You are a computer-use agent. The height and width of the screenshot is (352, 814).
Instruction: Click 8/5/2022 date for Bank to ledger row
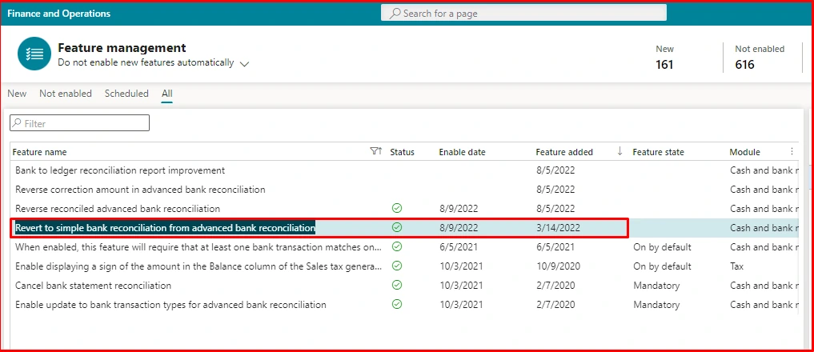556,170
